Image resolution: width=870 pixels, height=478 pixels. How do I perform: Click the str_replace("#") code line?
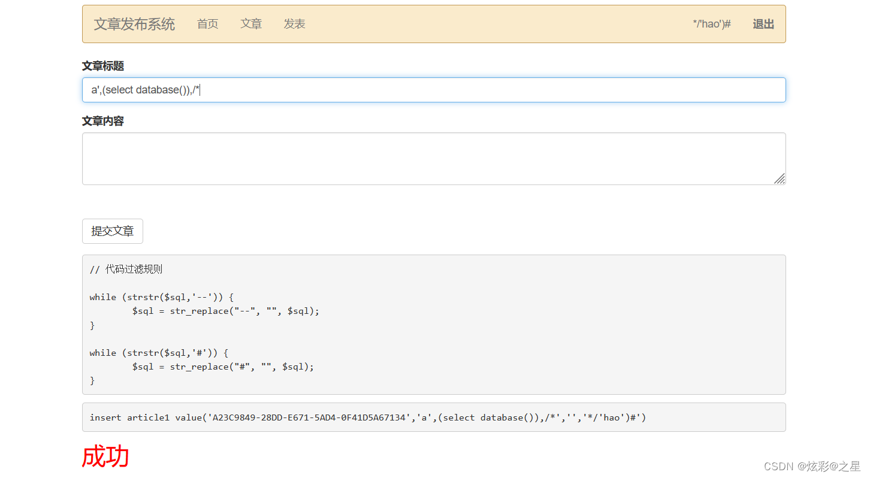223,367
